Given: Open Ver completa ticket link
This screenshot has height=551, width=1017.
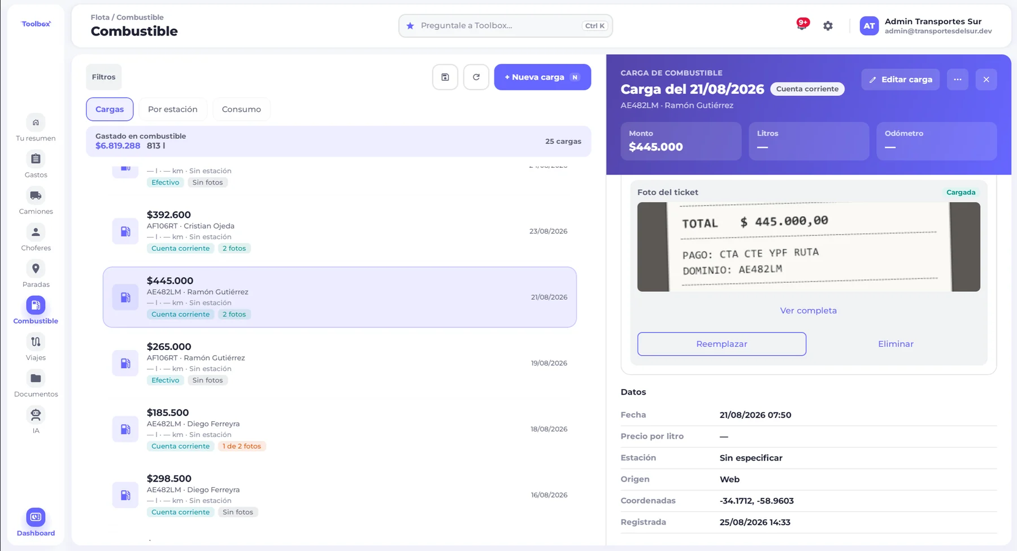Looking at the screenshot, I should pyautogui.click(x=809, y=311).
